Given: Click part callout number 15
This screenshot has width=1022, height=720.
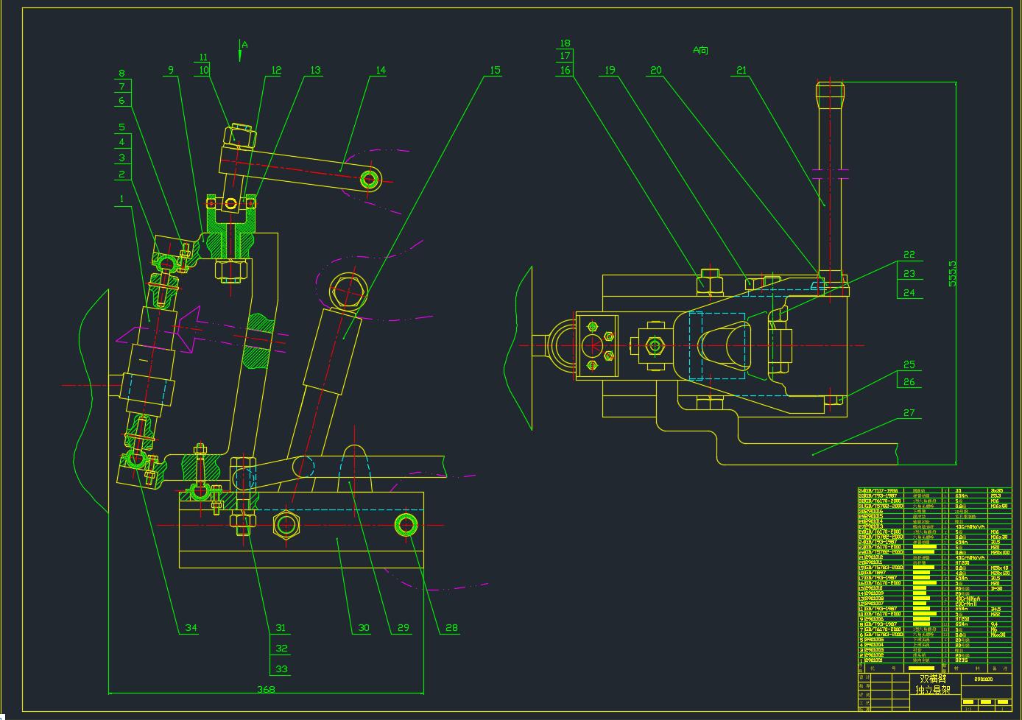Looking at the screenshot, I should (x=495, y=70).
